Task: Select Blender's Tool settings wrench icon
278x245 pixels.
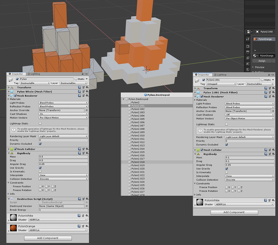Action: tap(247, 39)
